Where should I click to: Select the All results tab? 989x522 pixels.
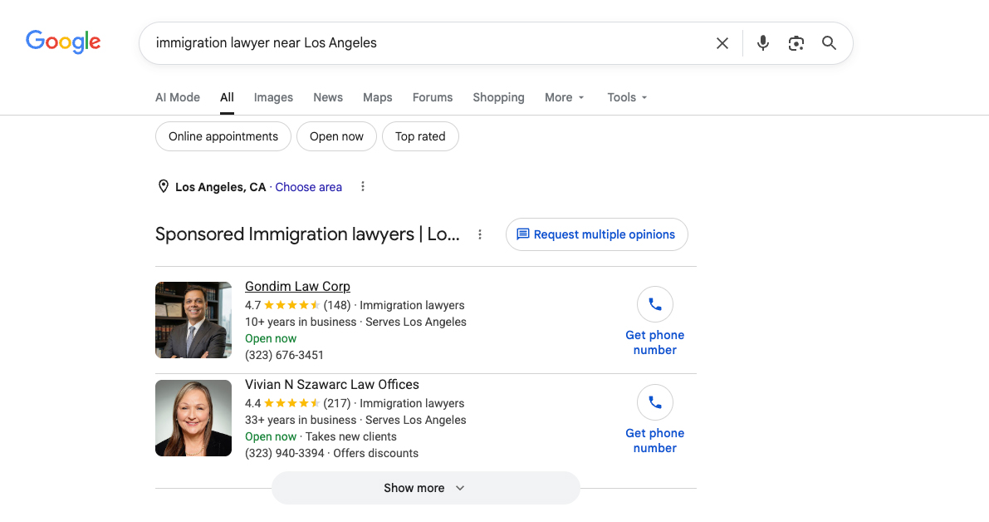227,97
